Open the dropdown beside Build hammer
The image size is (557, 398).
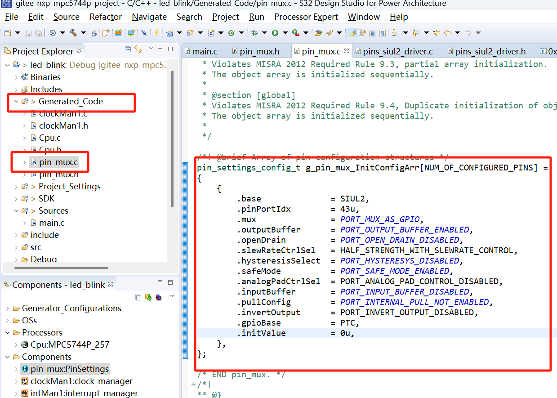coord(83,33)
